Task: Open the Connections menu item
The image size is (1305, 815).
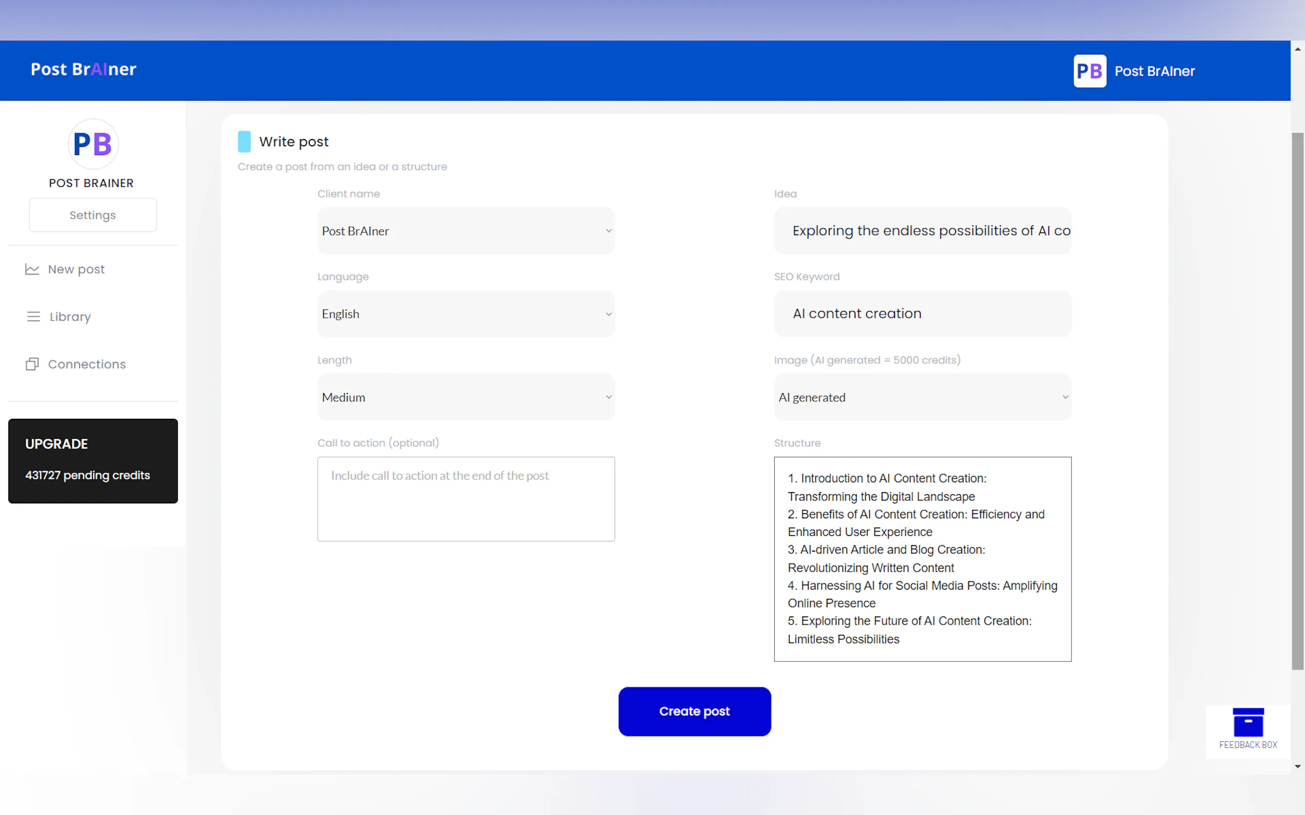Action: 87,364
